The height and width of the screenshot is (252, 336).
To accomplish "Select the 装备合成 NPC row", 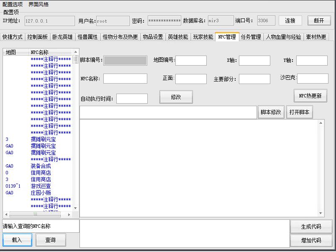I will click(x=41, y=166).
